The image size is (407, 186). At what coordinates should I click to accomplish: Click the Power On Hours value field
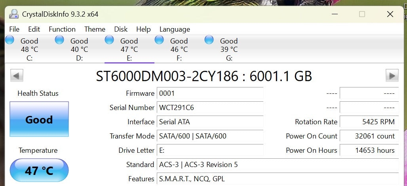369,150
